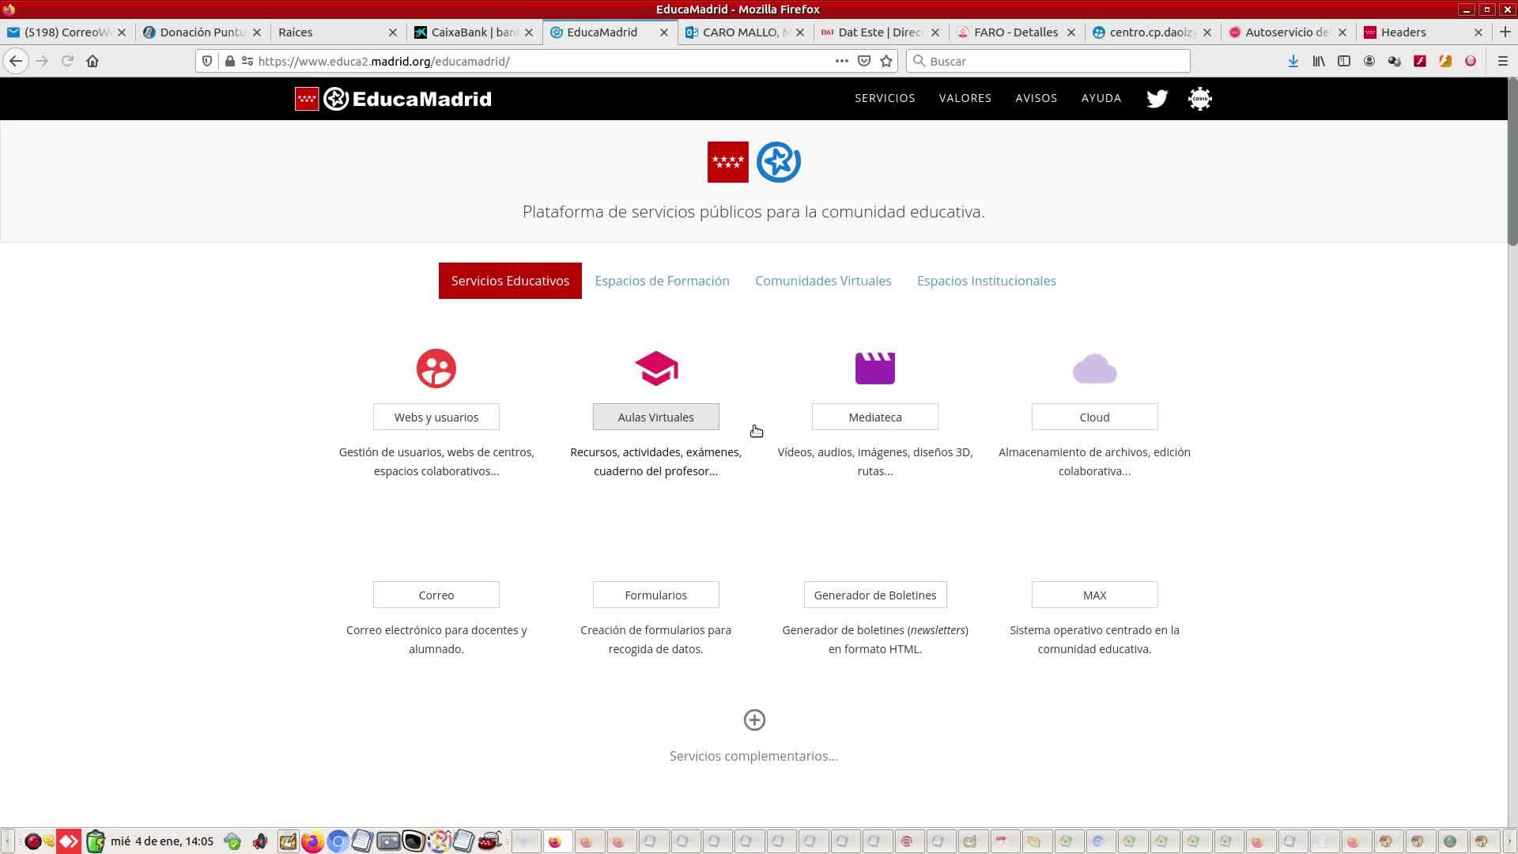Screen dimensions: 1518x854
Task: Switch to Espacios de Formación tab
Action: [x=662, y=281]
